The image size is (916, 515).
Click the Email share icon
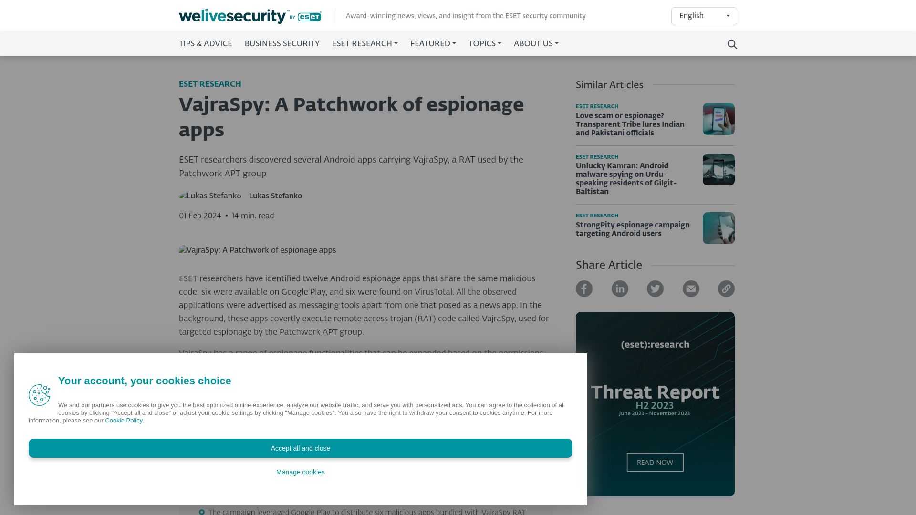[x=690, y=288]
